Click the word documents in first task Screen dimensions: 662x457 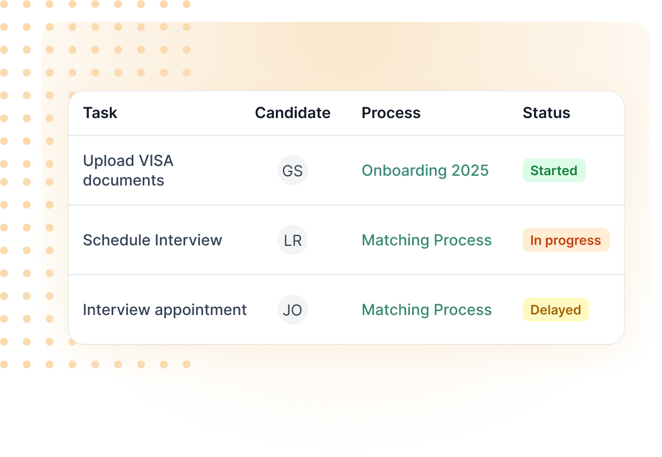[124, 180]
